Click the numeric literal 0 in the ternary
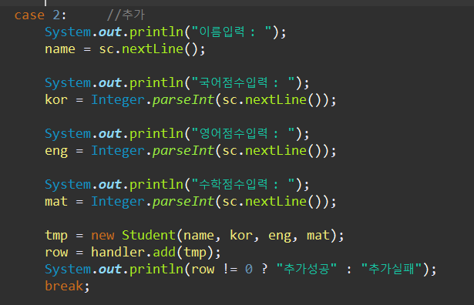 (x=249, y=269)
